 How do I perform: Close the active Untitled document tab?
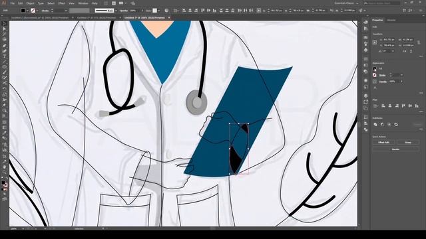(x=169, y=18)
